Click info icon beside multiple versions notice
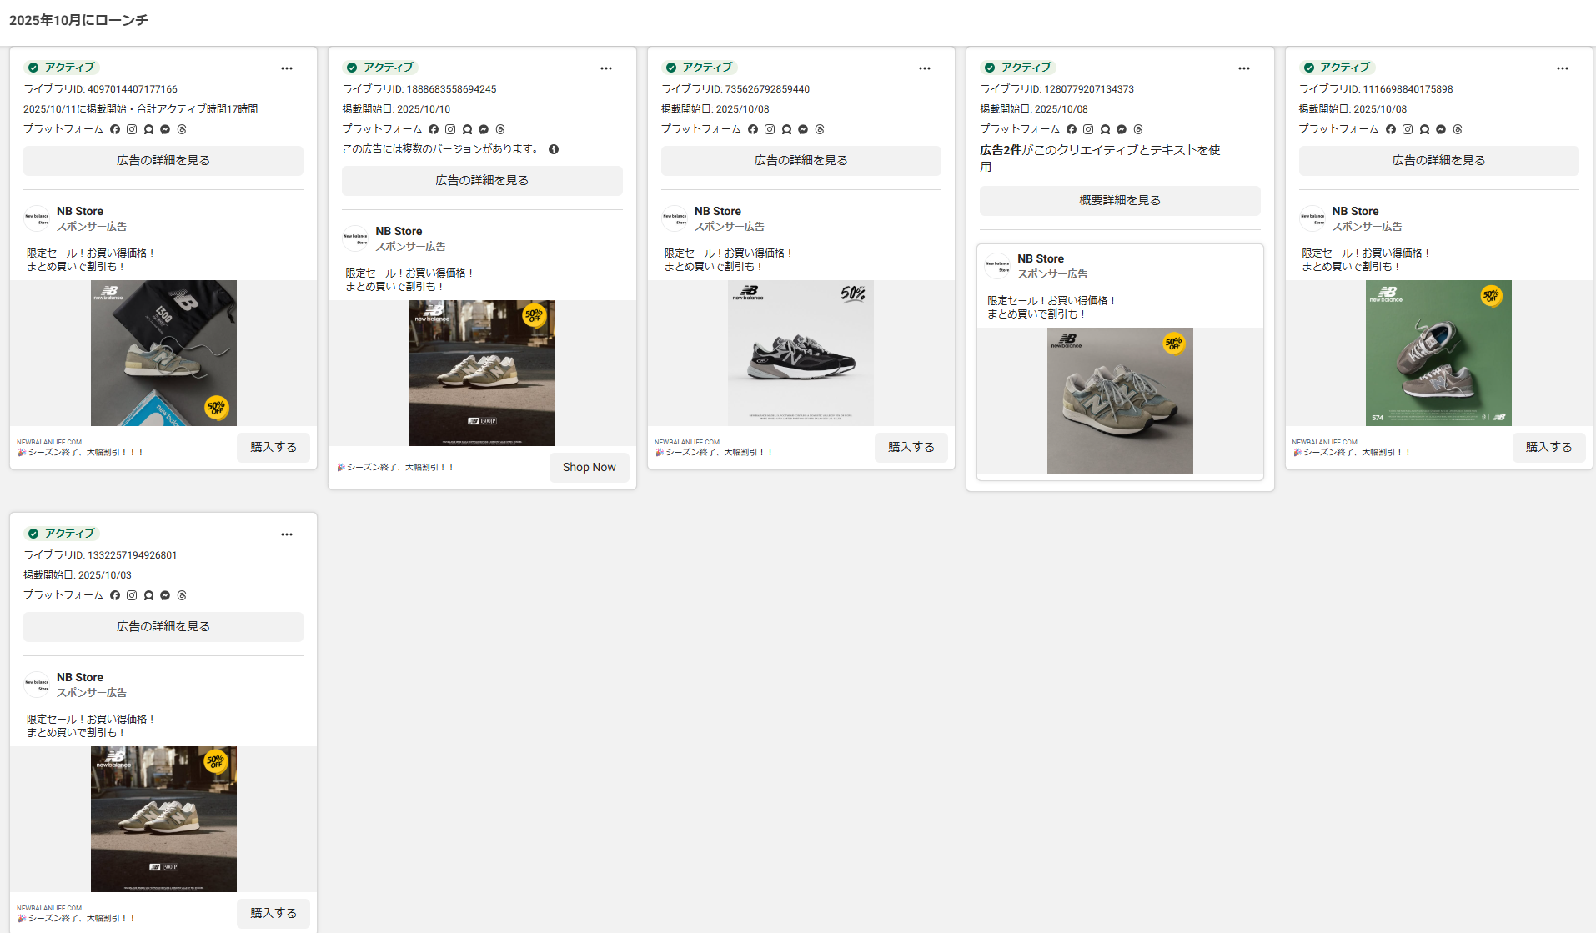Screen dimensions: 1596x933 pyautogui.click(x=554, y=149)
